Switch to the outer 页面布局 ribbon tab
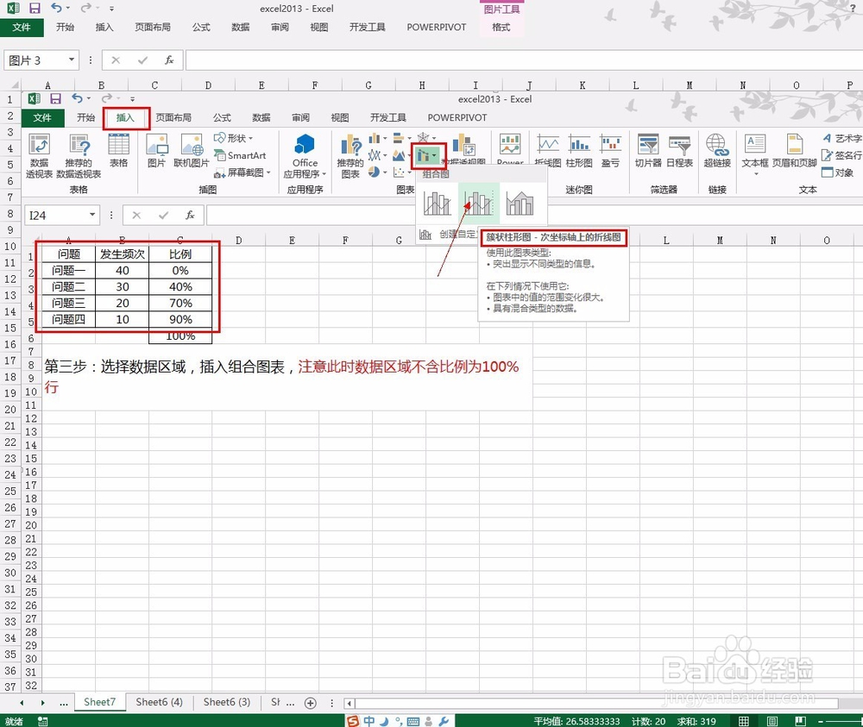The width and height of the screenshot is (863, 727). point(153,27)
